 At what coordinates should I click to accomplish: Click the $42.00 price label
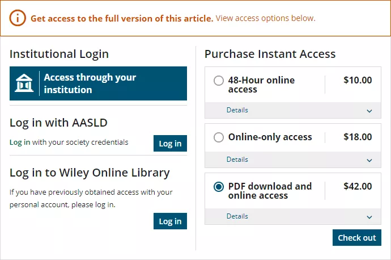(x=358, y=186)
